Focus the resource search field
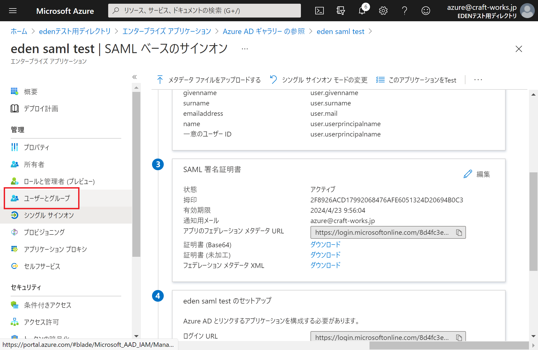Image resolution: width=538 pixels, height=350 pixels. [x=204, y=11]
